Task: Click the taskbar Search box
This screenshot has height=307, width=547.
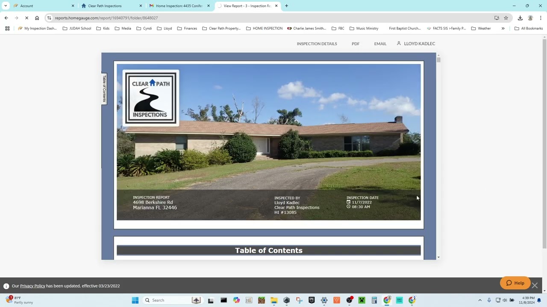Action: coord(173,300)
